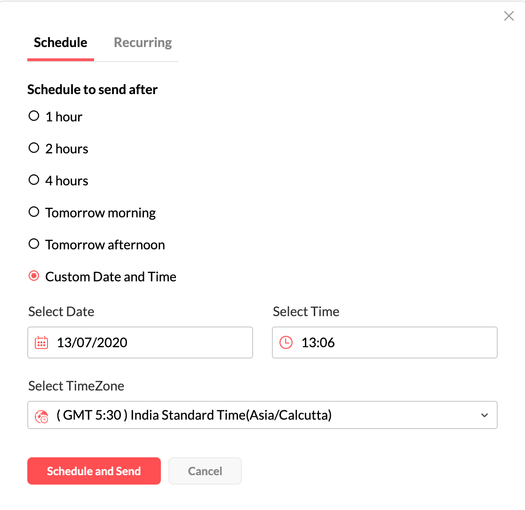Click the Schedule and Send button
Image resolution: width=525 pixels, height=510 pixels.
point(94,471)
